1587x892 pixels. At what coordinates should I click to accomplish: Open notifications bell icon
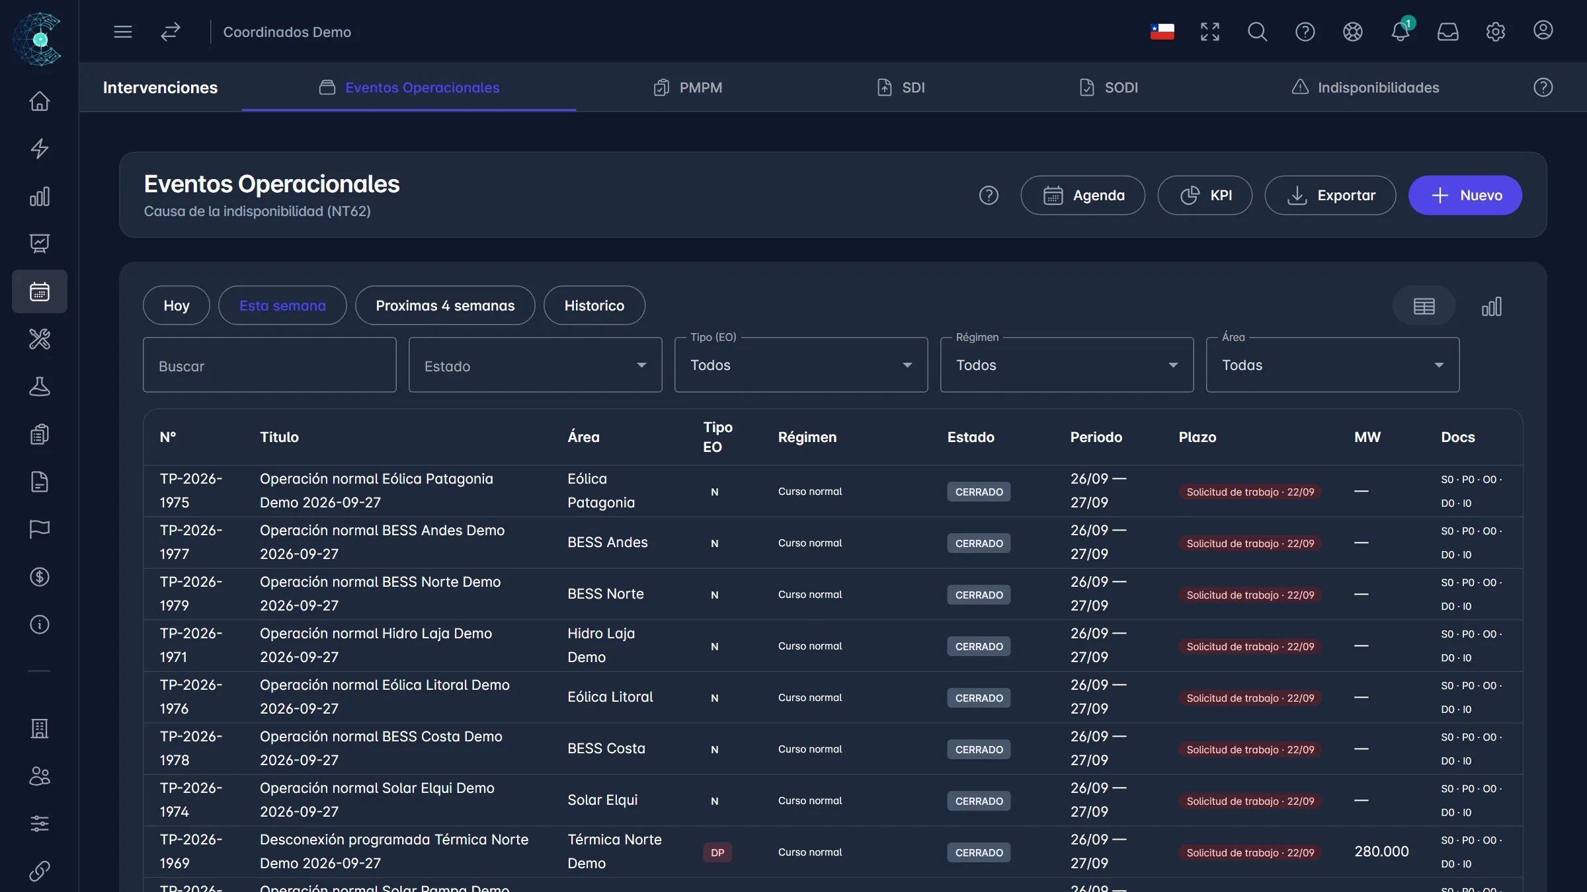point(1400,32)
